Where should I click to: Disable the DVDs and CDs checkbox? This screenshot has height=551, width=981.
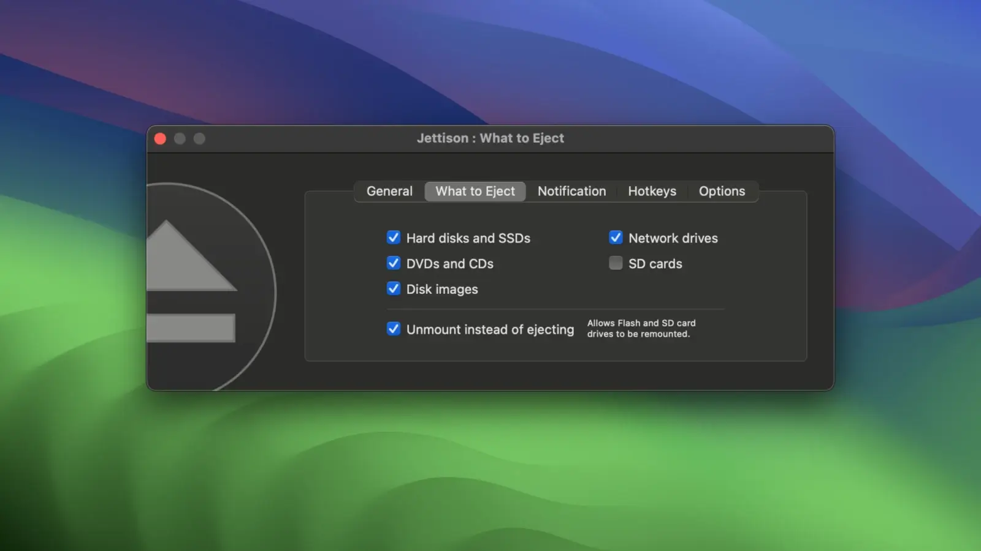[394, 263]
